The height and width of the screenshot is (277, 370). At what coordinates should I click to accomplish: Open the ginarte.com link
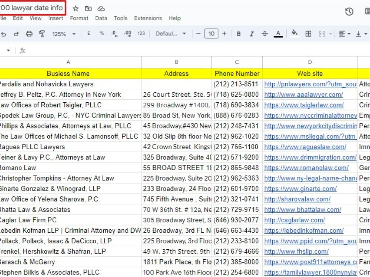point(300,189)
